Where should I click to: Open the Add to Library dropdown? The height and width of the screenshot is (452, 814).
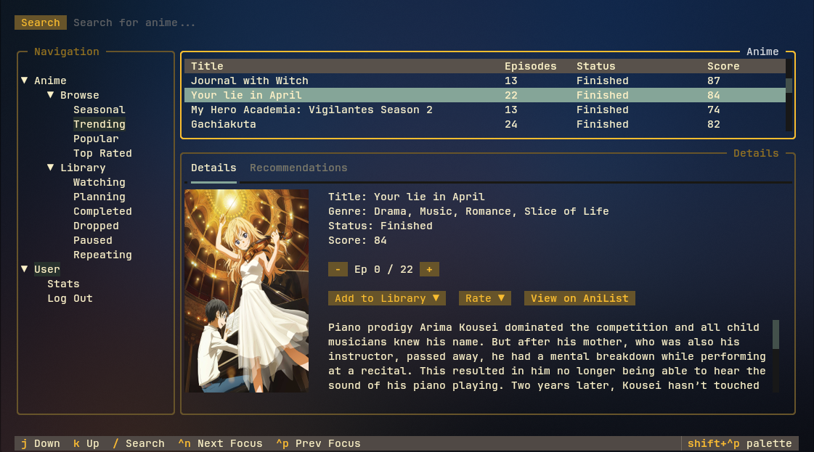click(386, 297)
